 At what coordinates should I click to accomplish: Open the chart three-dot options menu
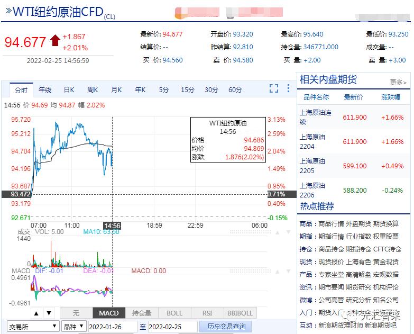pos(288,88)
